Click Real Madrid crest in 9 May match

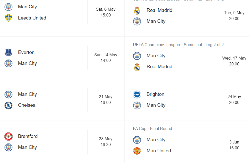pos(137,10)
